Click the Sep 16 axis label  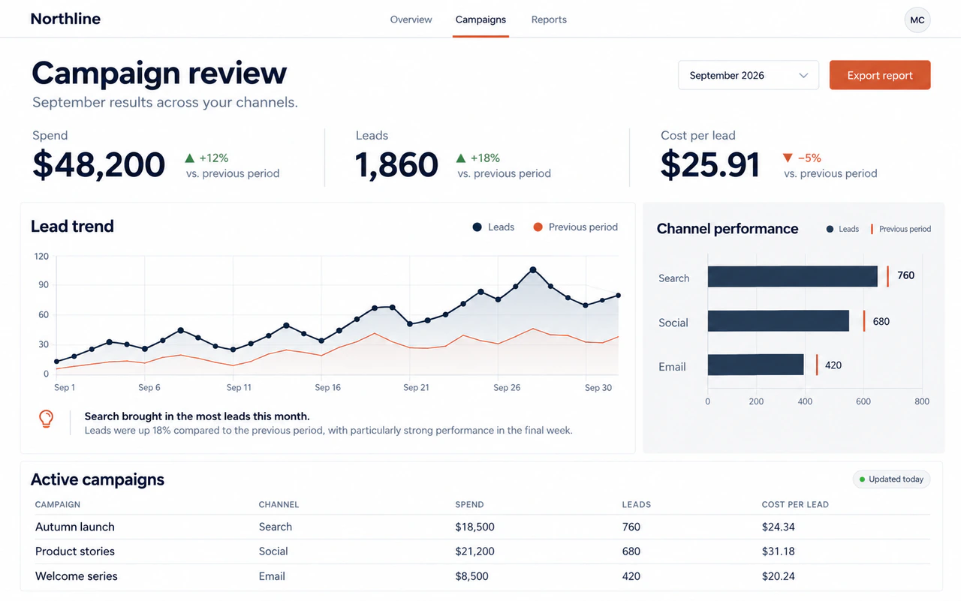point(328,388)
